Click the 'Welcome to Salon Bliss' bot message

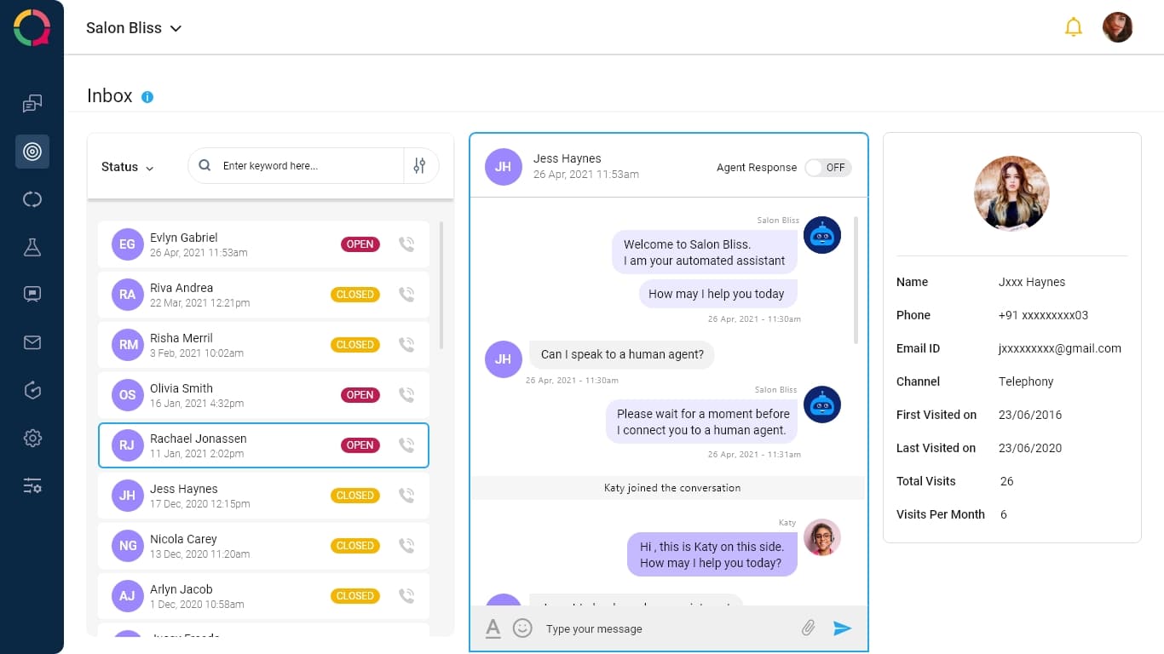(705, 253)
